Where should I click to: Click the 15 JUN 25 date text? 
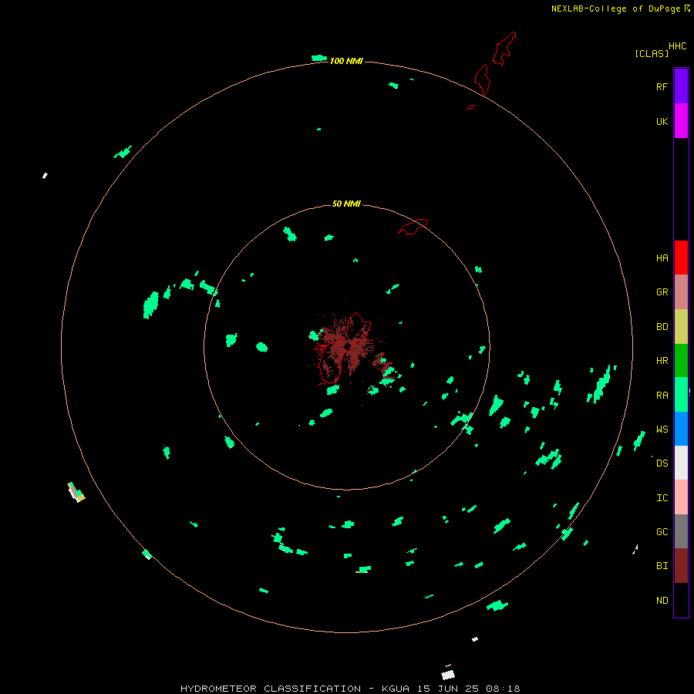(448, 689)
